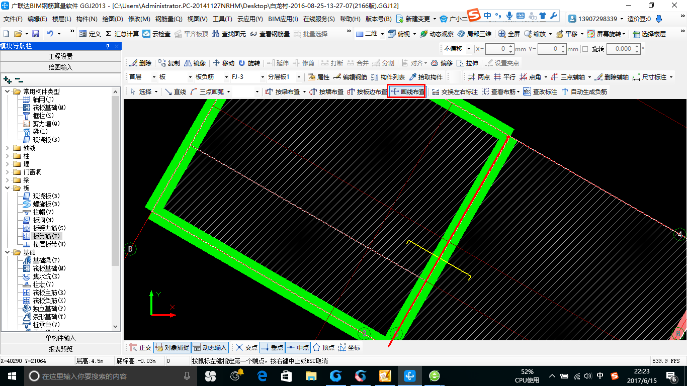Open BIM应用(I) menu
This screenshot has height=386, width=687.
click(283, 19)
